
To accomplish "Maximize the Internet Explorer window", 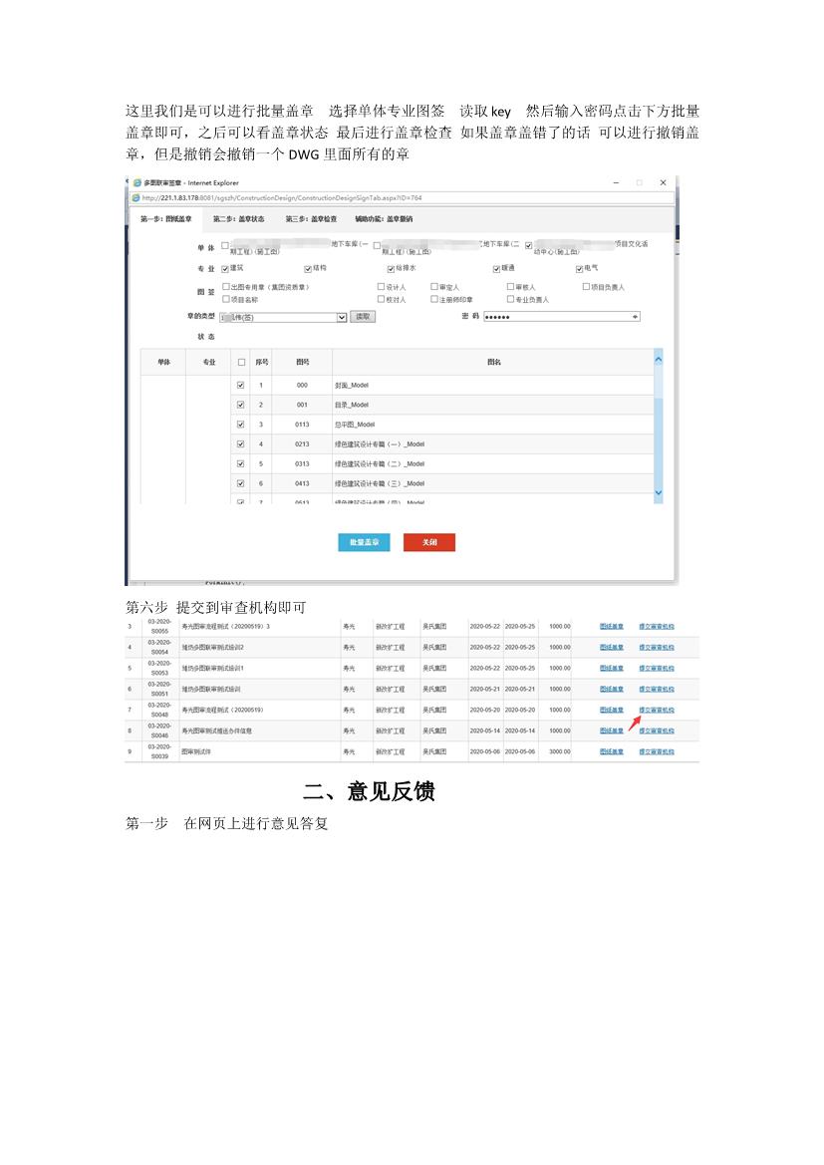I will (x=639, y=182).
